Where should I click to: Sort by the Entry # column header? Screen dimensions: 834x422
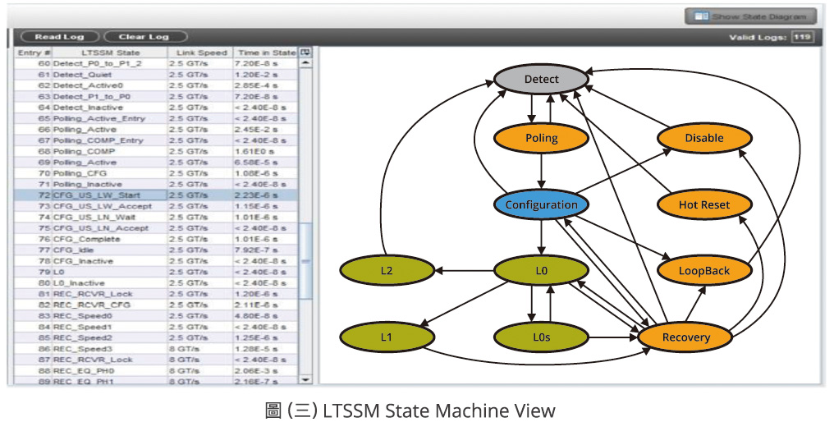tap(34, 53)
